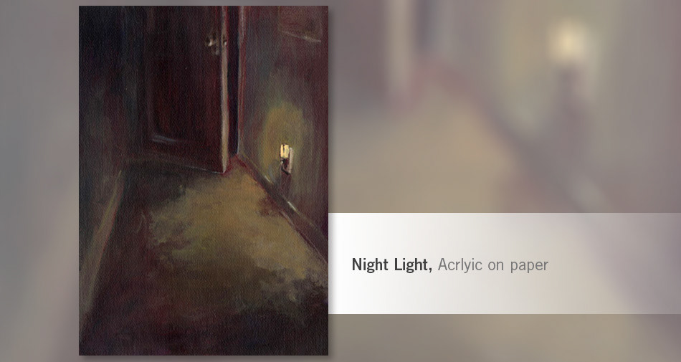Click the blurred background left of painting

click(x=39, y=181)
